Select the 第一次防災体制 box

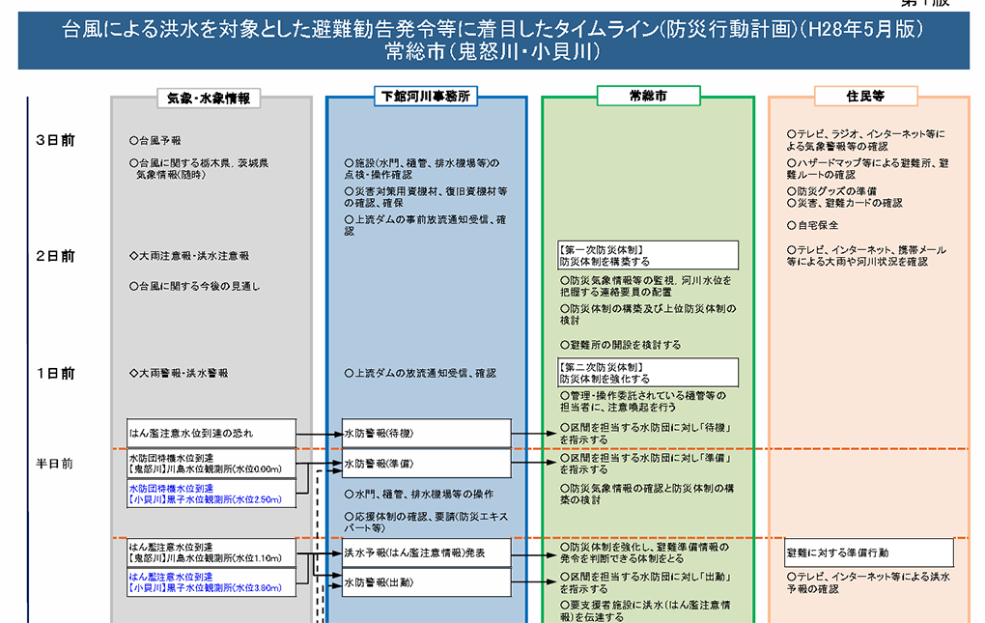tap(647, 255)
